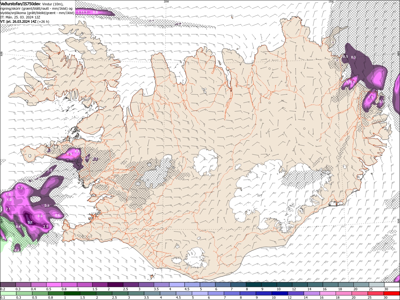Select upper legend white swatch after 30
This screenshot has width=400, height=300.
coord(392,285)
